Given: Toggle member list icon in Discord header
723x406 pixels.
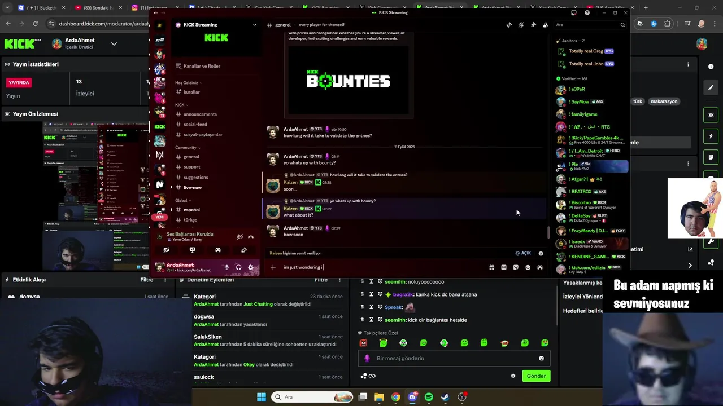Looking at the screenshot, I should (545, 25).
